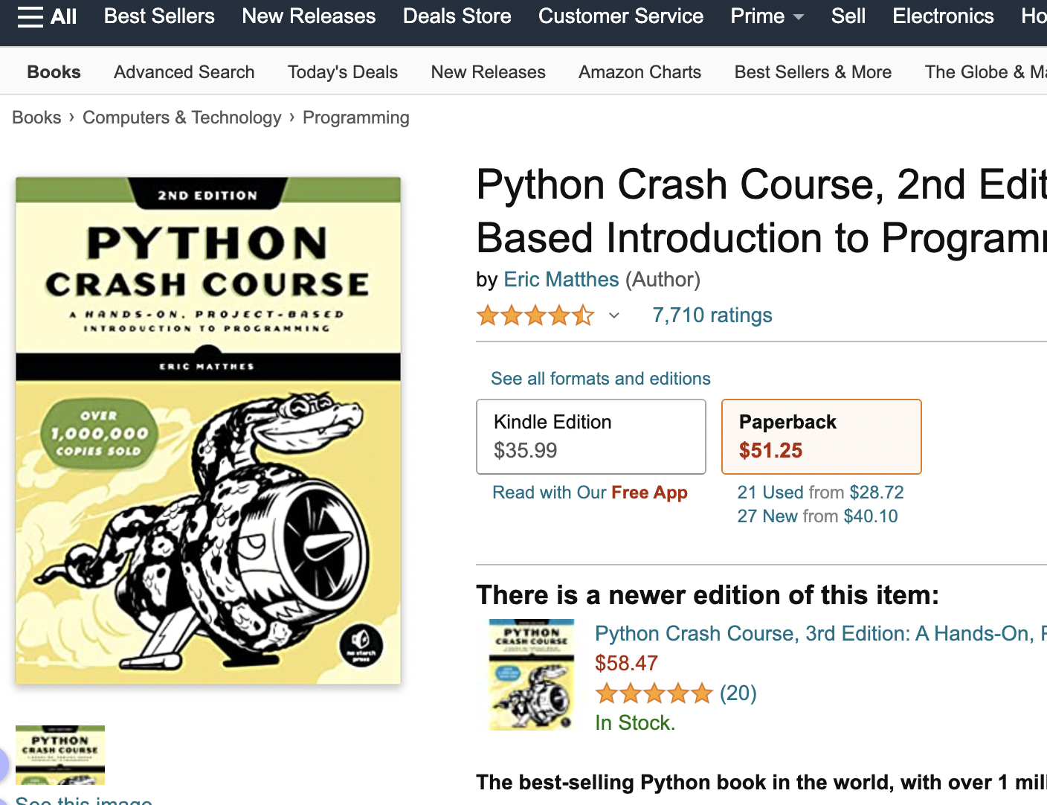Open Amazon Charts tab

(640, 72)
